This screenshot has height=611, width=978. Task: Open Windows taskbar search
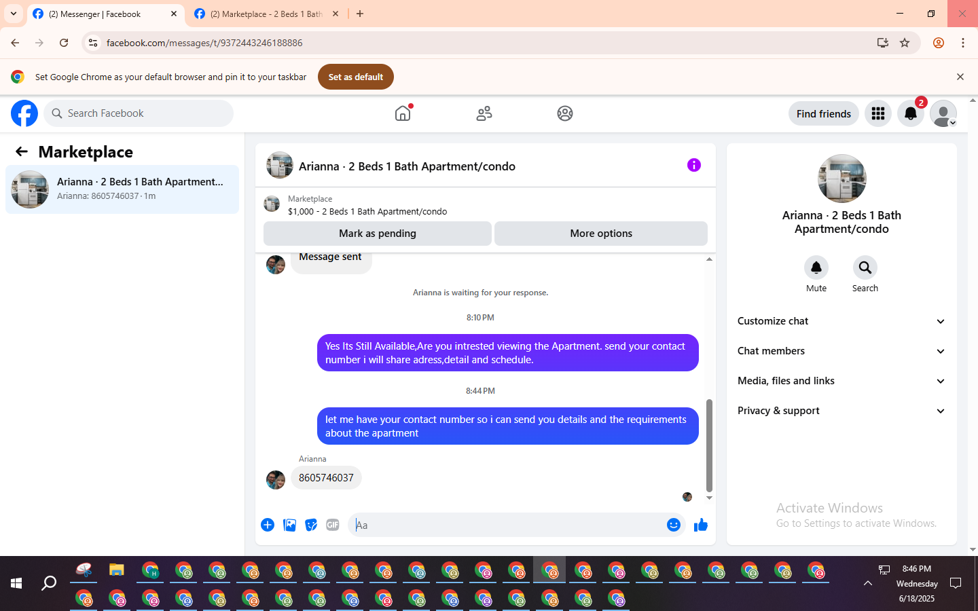tap(49, 583)
